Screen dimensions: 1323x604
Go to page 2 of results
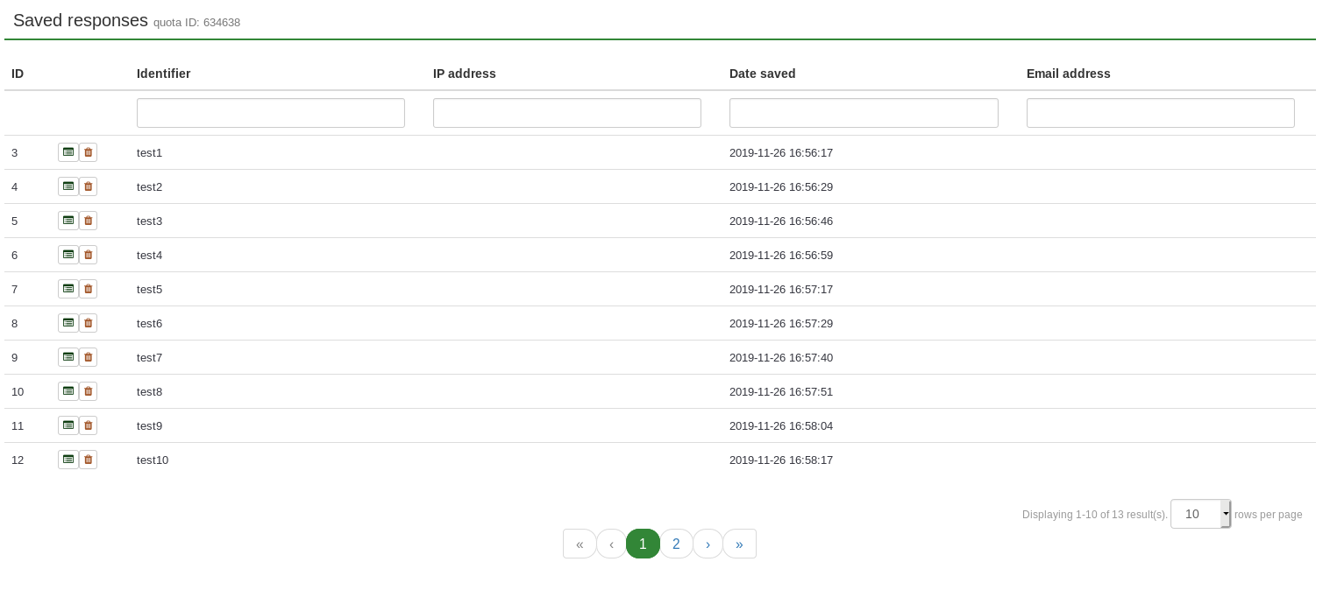676,544
